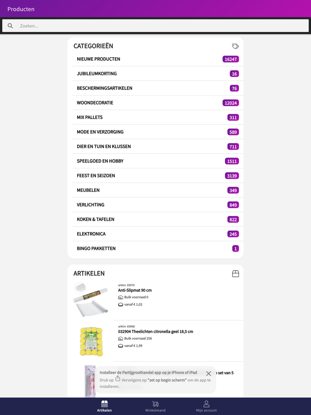Open the Mix Pallets category
The image size is (311, 415).
point(90,117)
